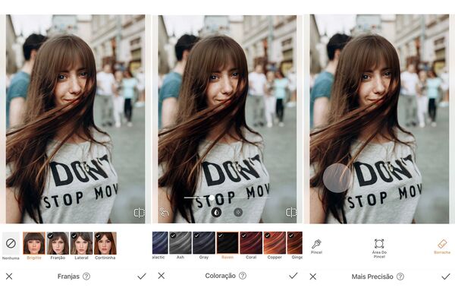Select the shine adjustment mode icon
Image resolution: width=455 pixels, height=294 pixels.
[238, 212]
